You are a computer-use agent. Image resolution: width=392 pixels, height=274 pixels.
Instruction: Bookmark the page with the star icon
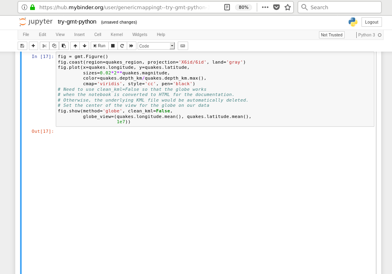coord(288,7)
